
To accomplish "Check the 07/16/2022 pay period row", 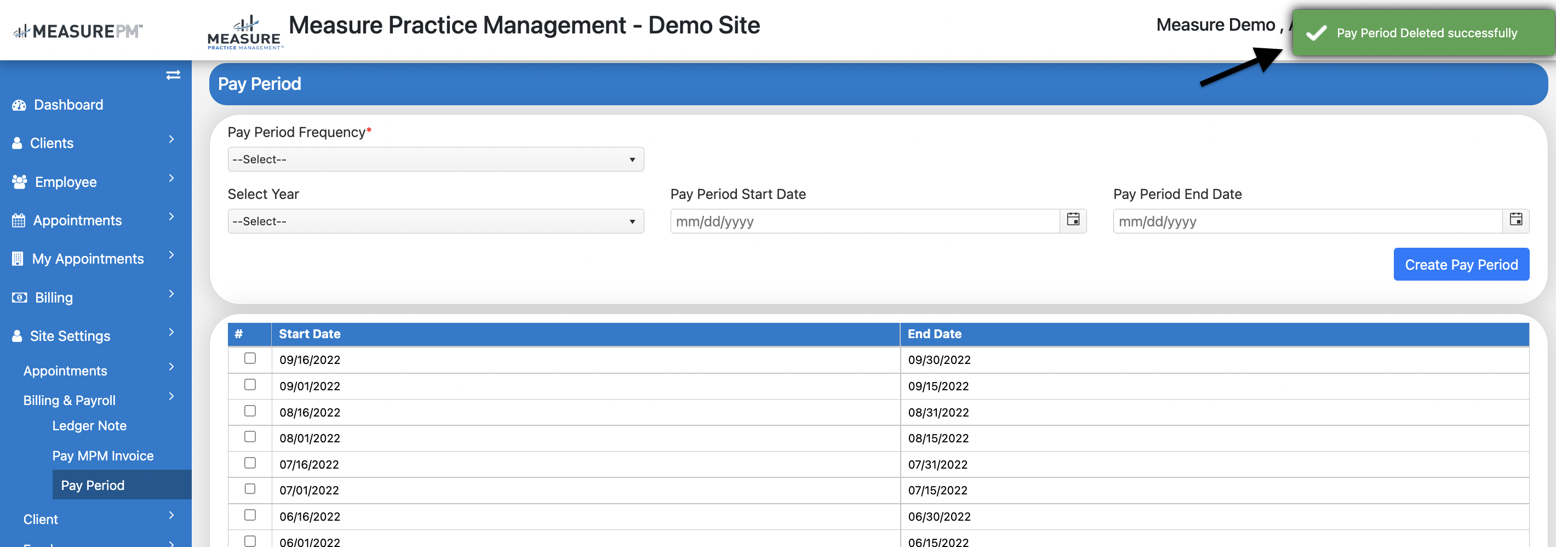I will pos(250,463).
